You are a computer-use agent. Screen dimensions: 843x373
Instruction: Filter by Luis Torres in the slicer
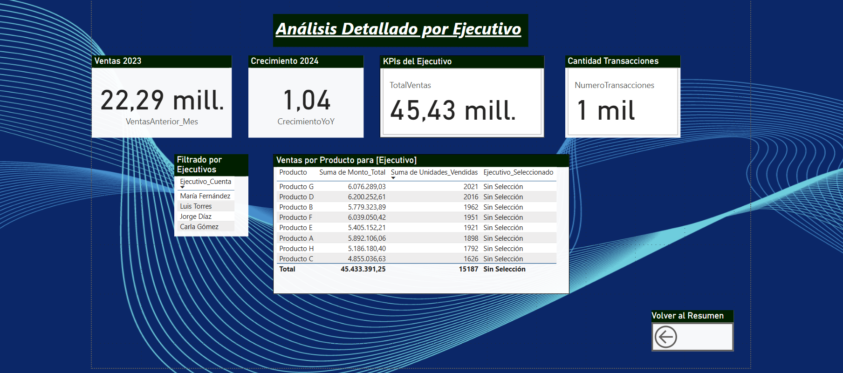[x=196, y=206]
